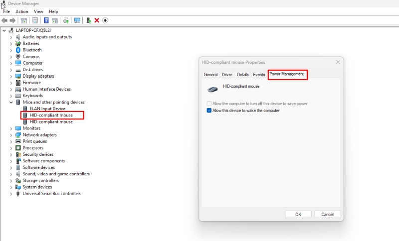Screen dimensions: 399x241
Task: Click the OK button
Action: [x=298, y=214]
